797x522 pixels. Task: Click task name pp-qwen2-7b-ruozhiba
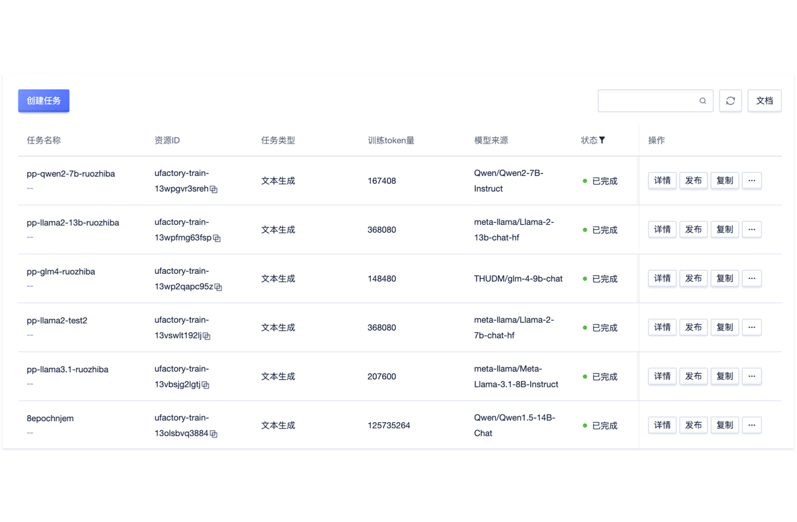(71, 174)
